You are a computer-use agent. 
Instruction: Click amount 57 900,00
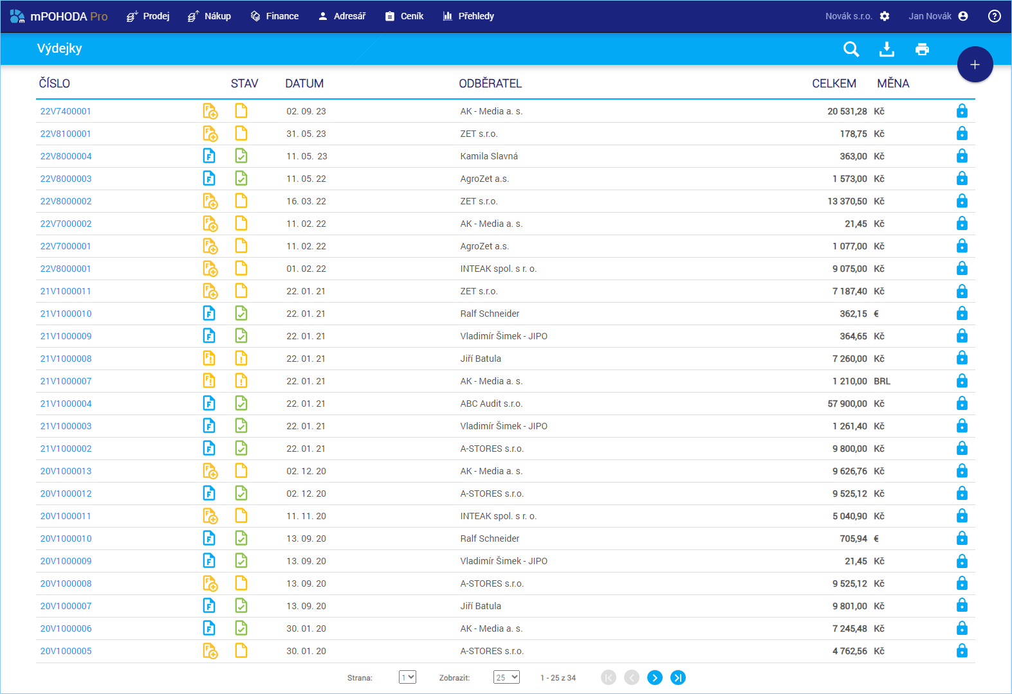(x=847, y=404)
